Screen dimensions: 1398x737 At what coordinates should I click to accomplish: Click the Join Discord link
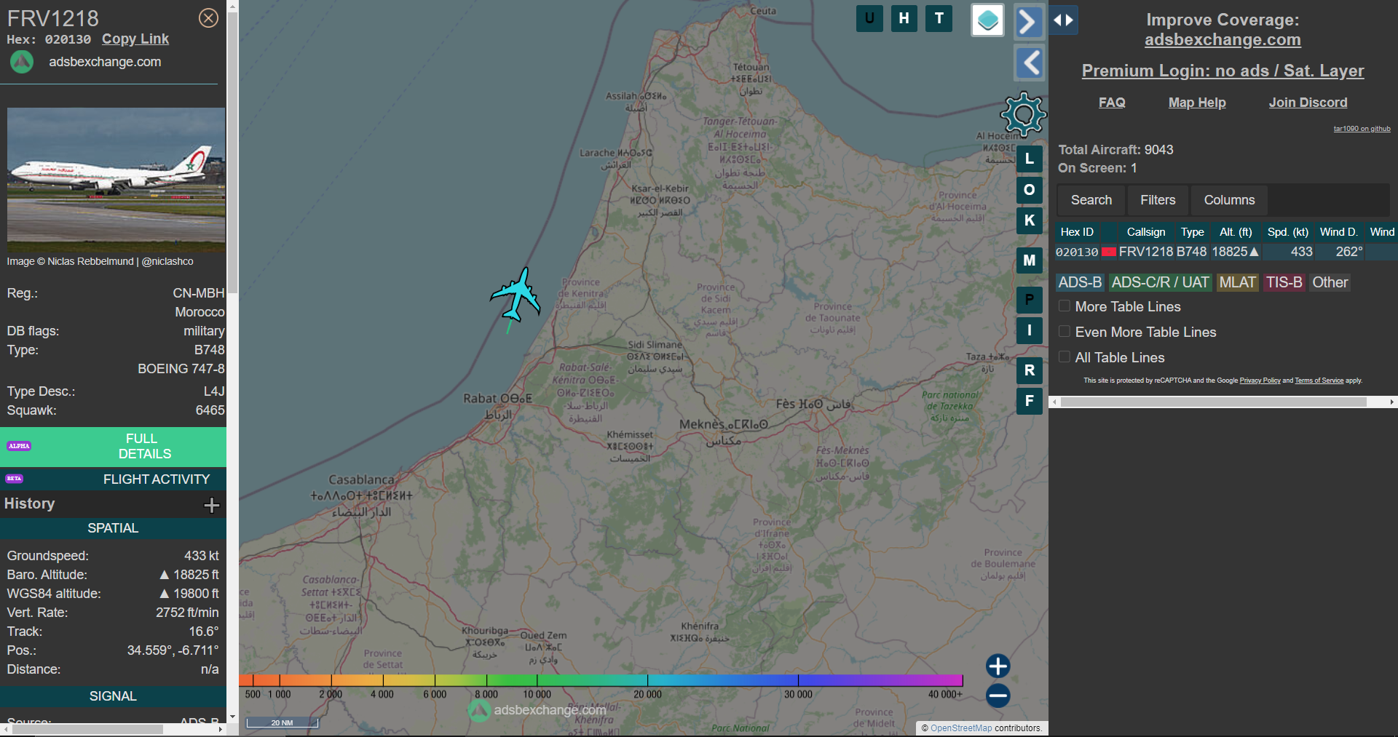[x=1308, y=103]
